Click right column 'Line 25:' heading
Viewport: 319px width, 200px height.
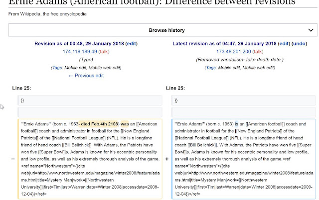(x=175, y=88)
